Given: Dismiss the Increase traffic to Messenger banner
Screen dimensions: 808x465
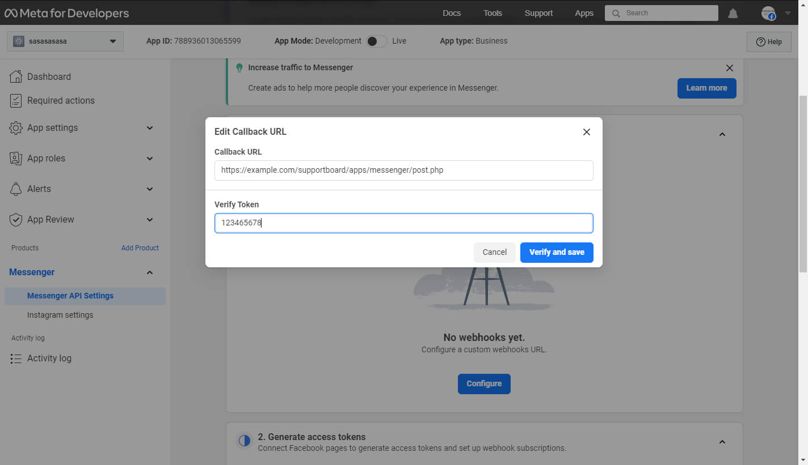Looking at the screenshot, I should point(729,68).
